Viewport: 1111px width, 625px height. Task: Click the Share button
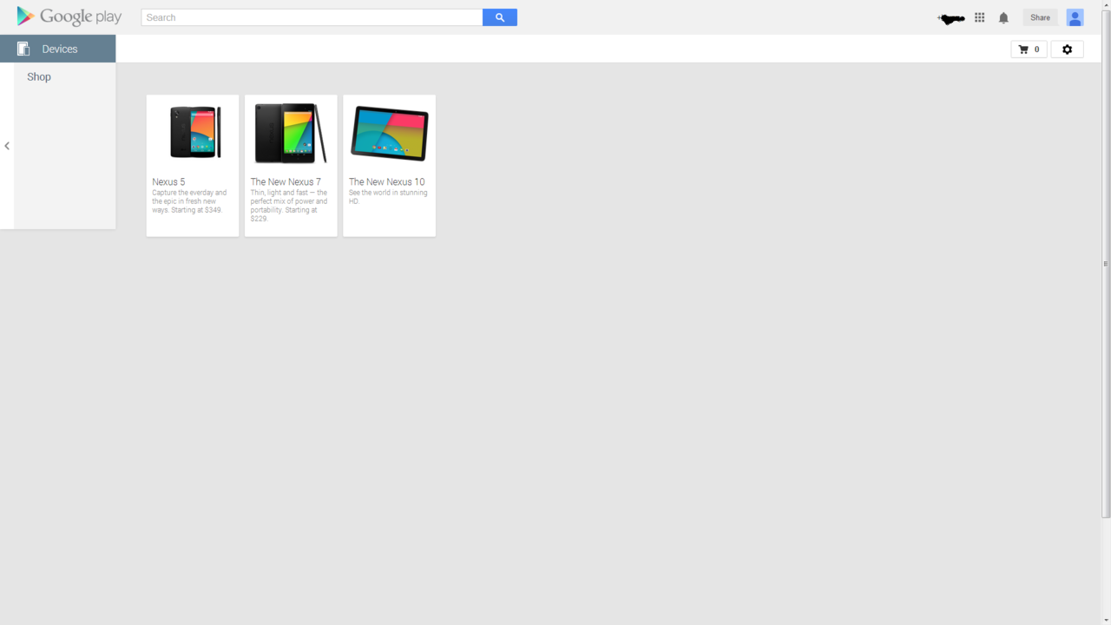pos(1040,17)
